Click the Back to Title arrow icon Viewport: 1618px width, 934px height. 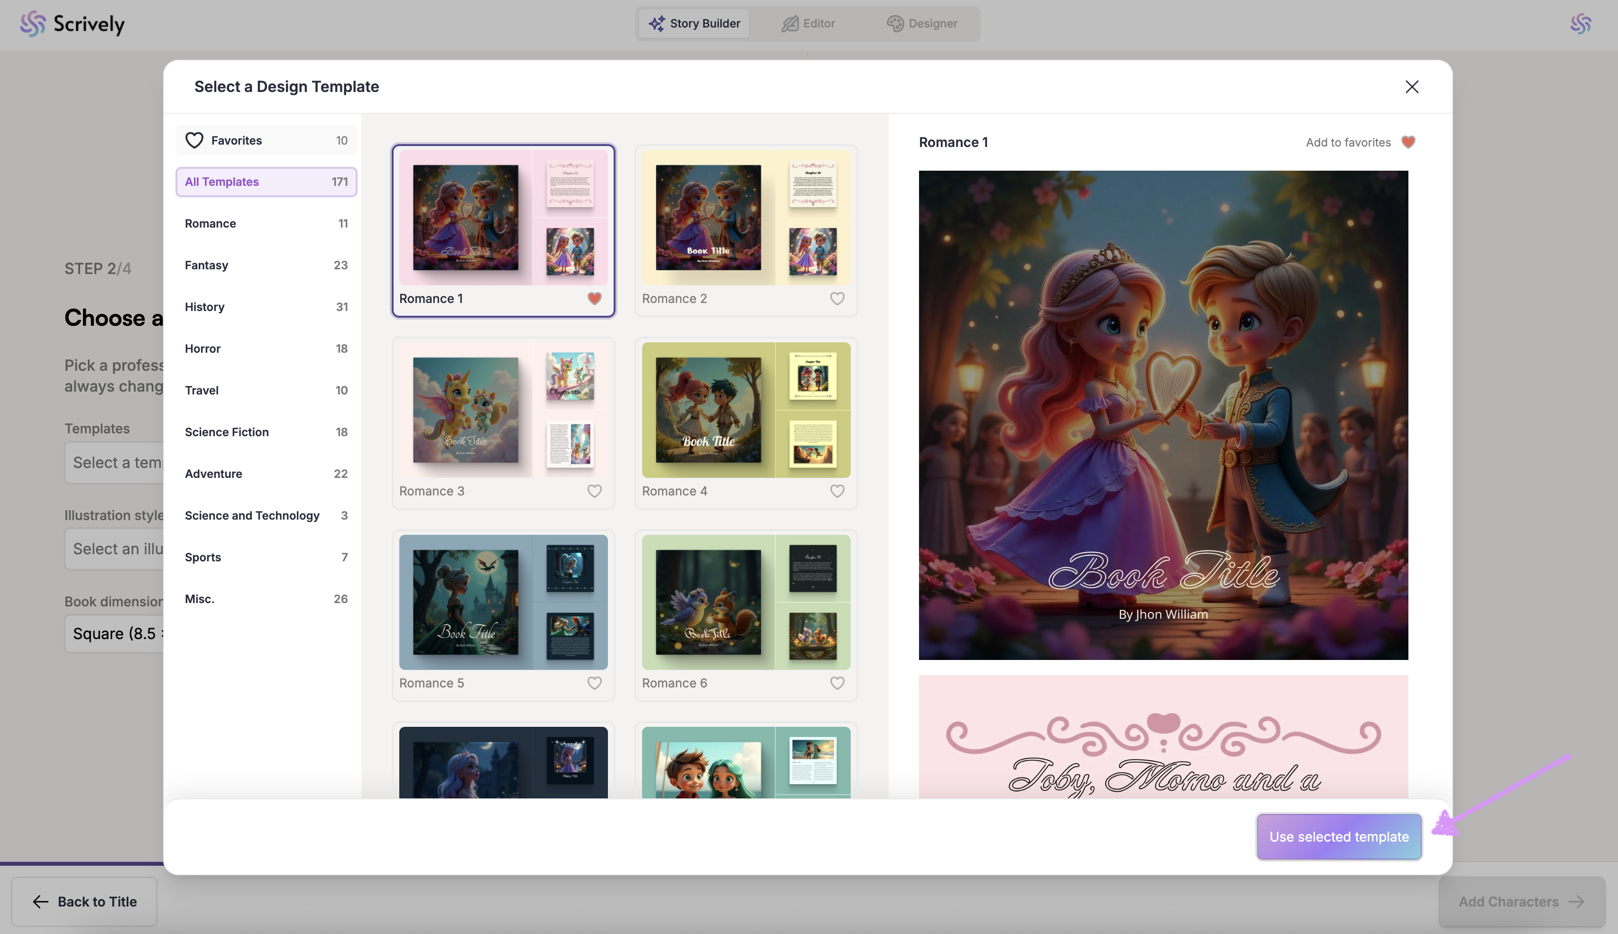(40, 901)
